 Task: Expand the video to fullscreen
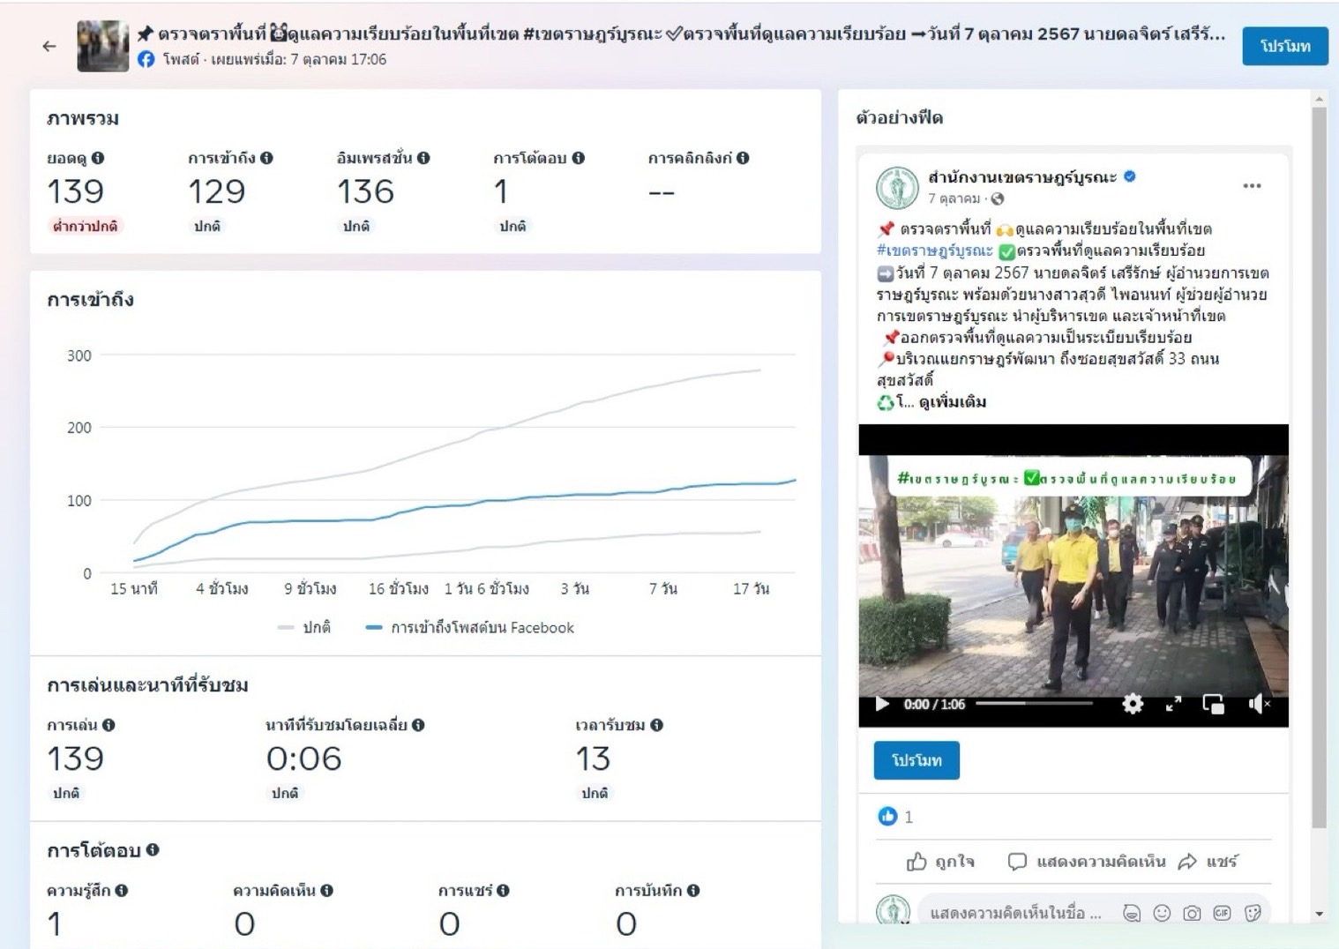click(x=1173, y=704)
